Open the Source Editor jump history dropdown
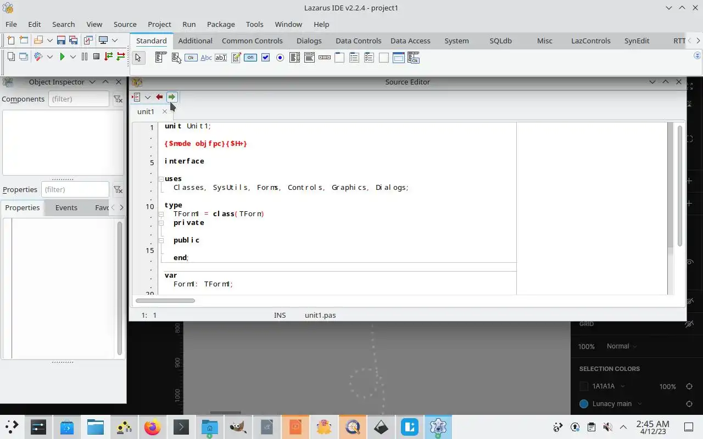The height and width of the screenshot is (439, 703). (x=148, y=97)
